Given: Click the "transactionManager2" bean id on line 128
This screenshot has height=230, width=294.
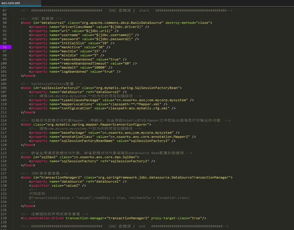Looking at the screenshot, I should click(60, 177).
